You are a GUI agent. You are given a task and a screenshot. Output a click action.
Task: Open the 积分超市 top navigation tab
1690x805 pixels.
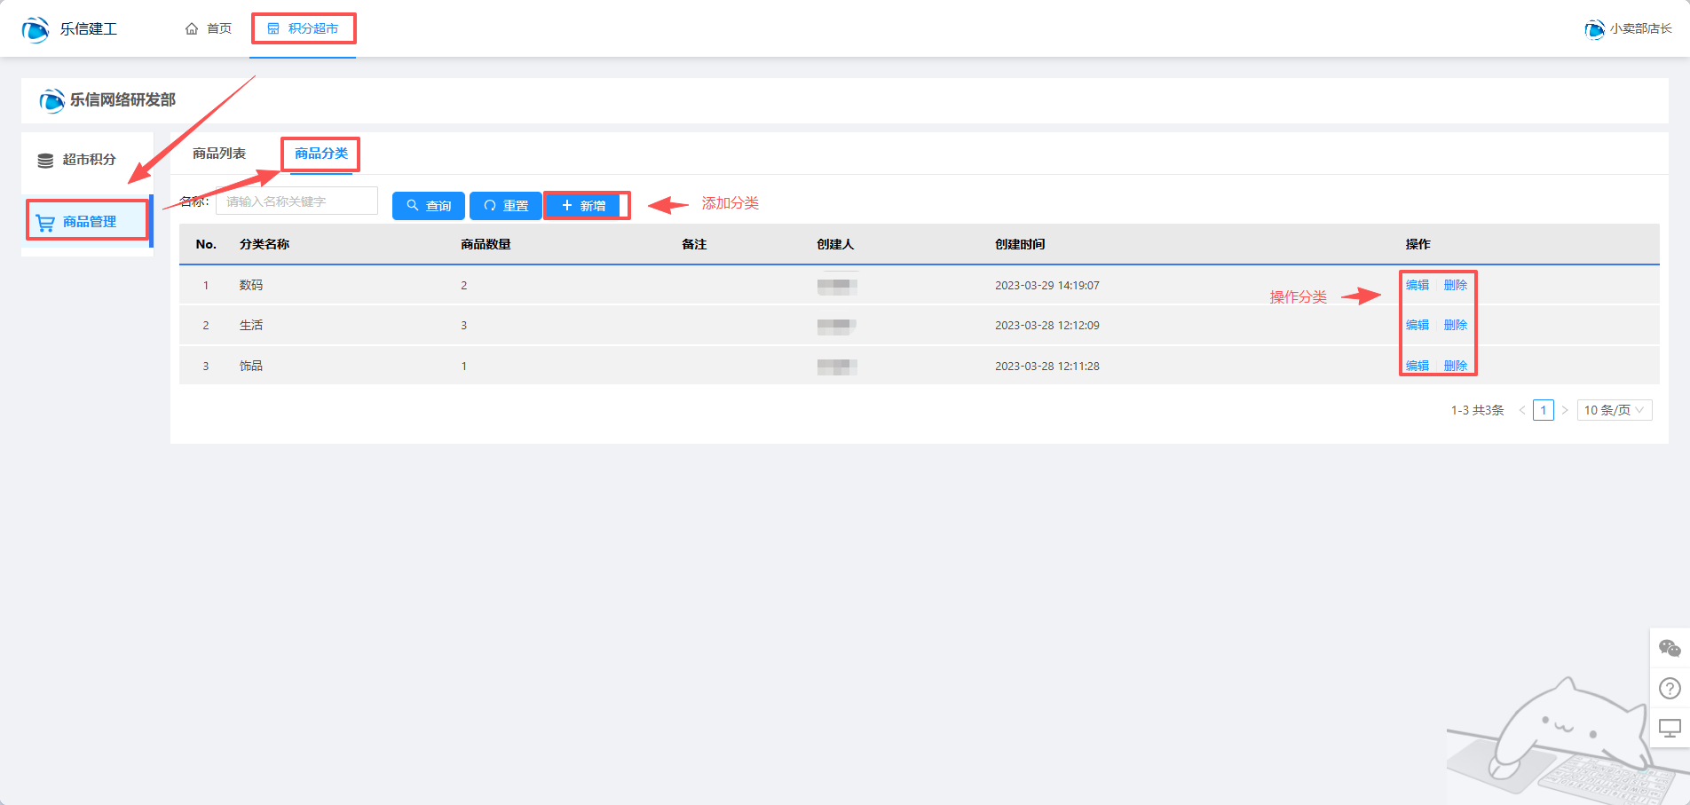(304, 29)
